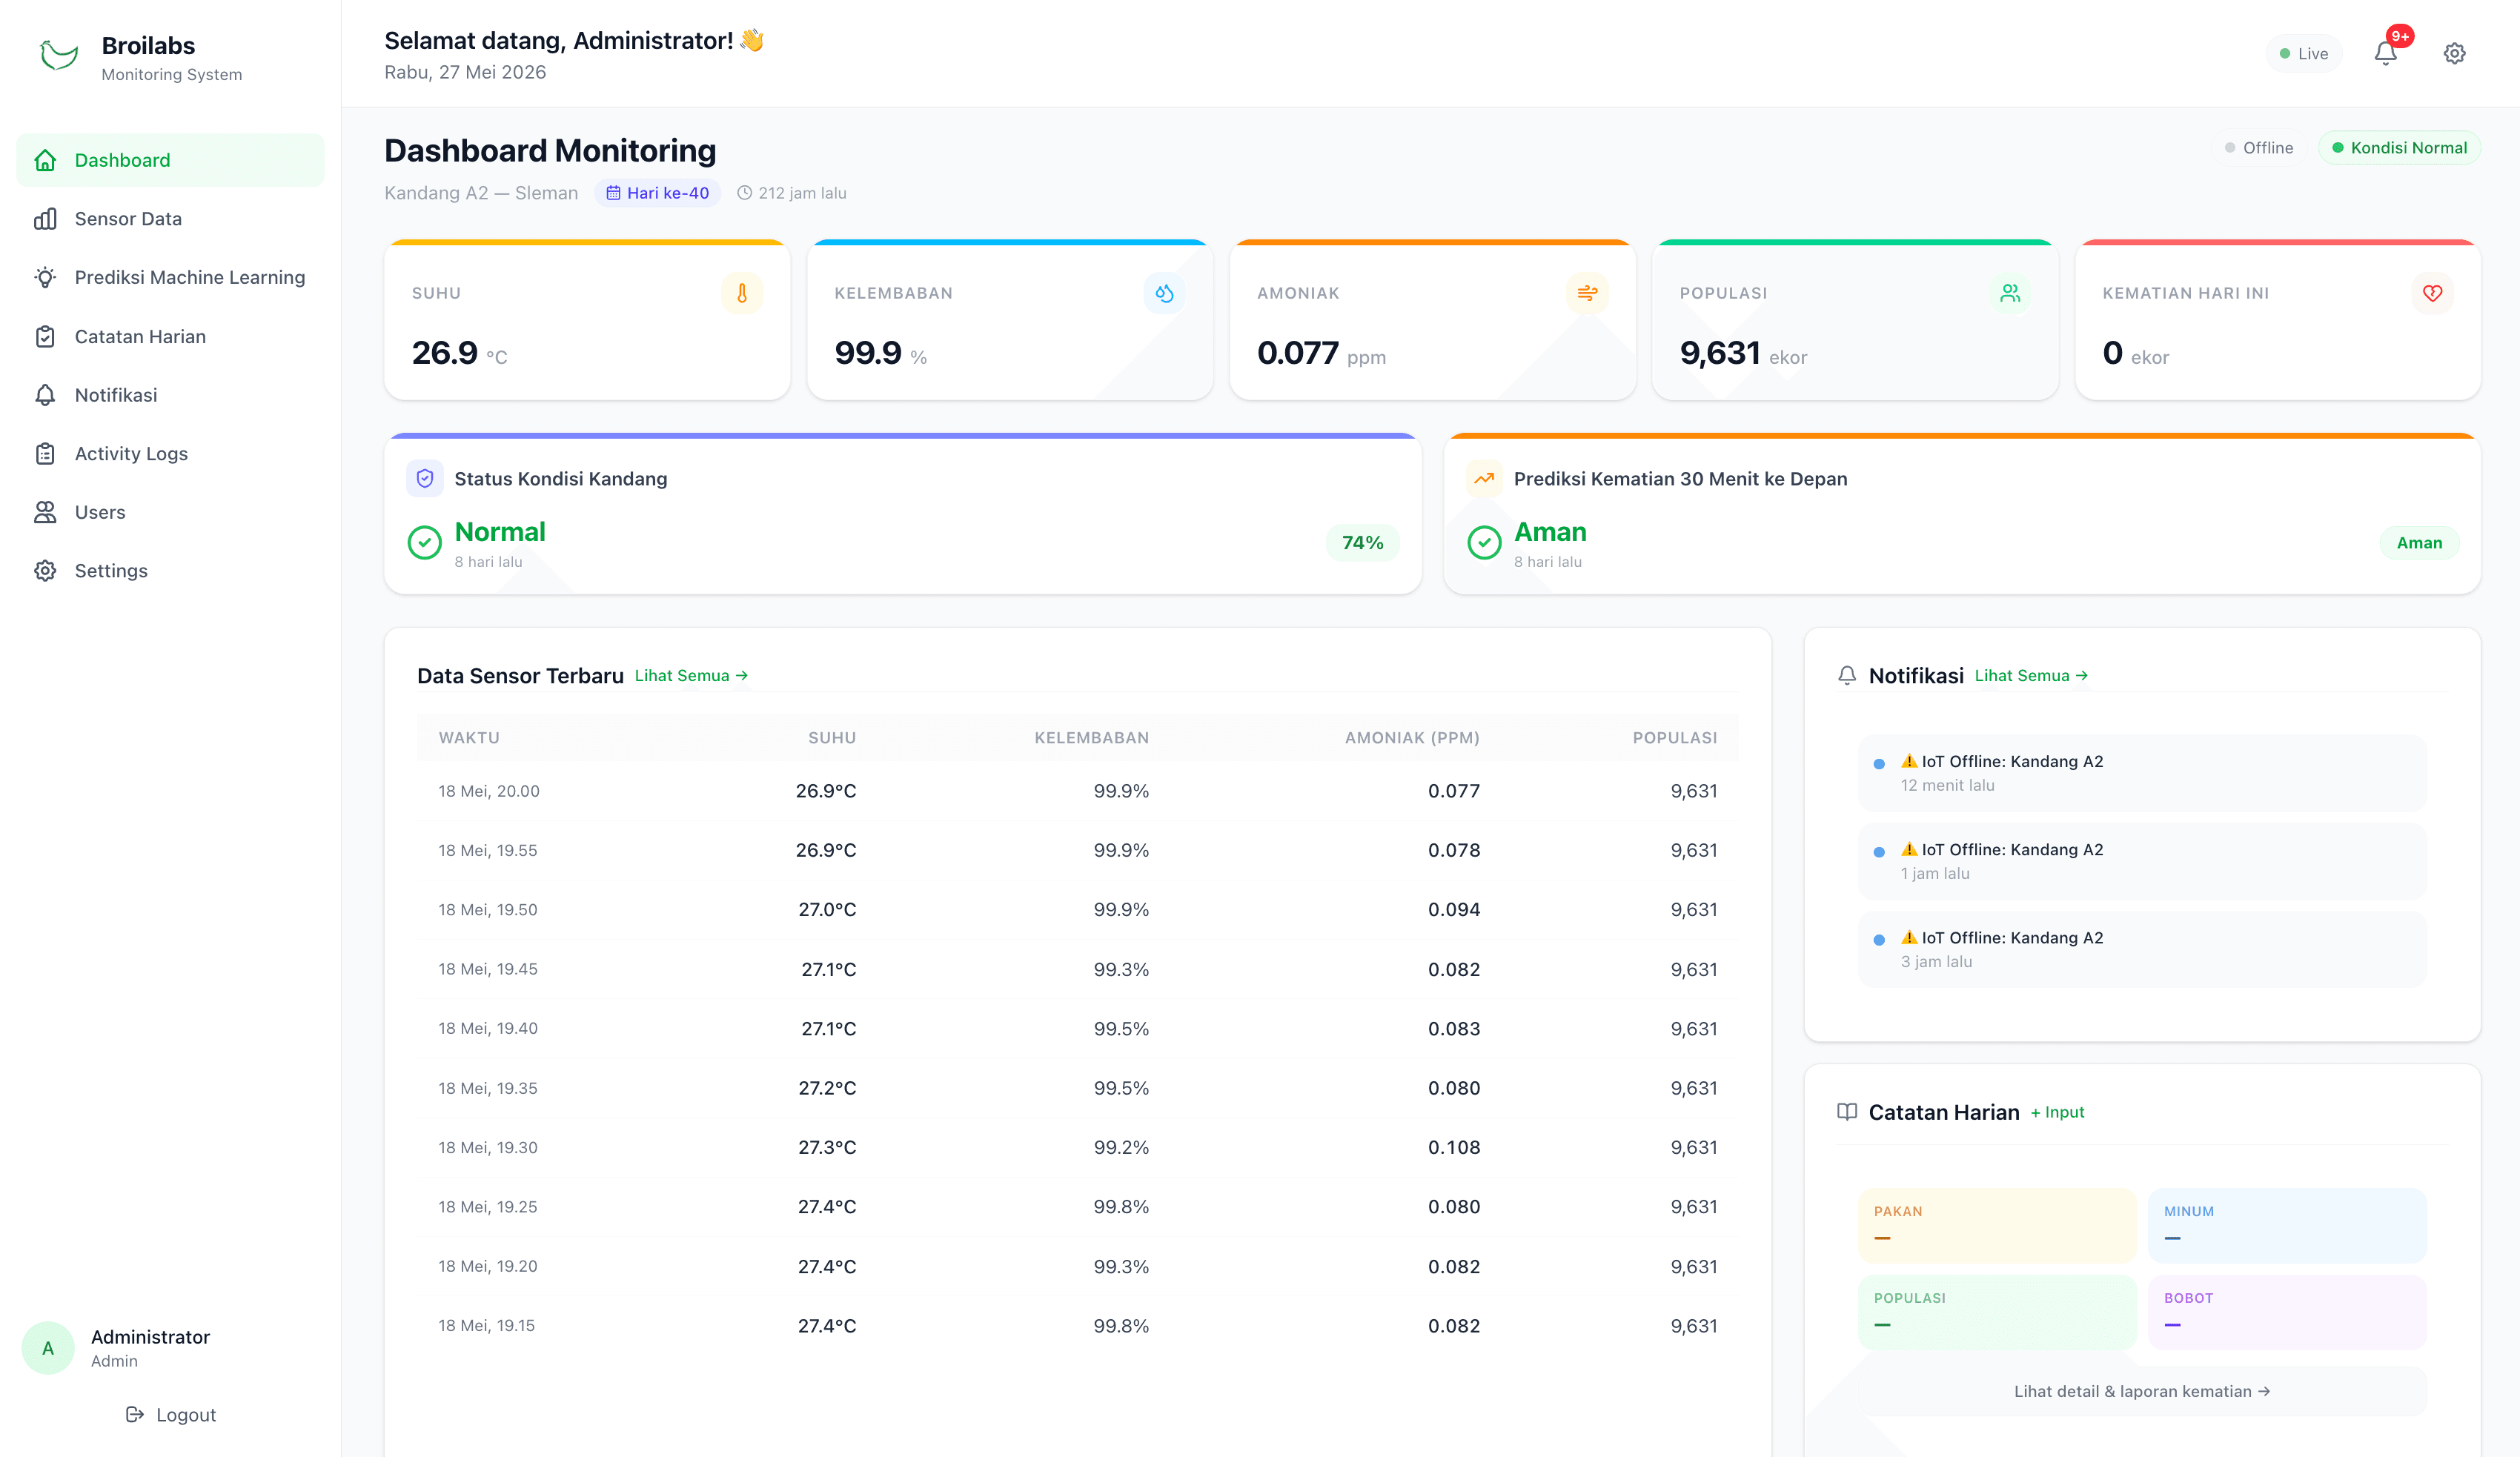Click the thermometer icon on Suhu card
Viewport: 2520px width, 1457px height.
tap(742, 293)
